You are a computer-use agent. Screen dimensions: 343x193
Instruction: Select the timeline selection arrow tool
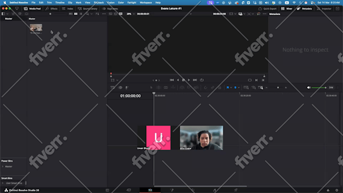(151, 87)
